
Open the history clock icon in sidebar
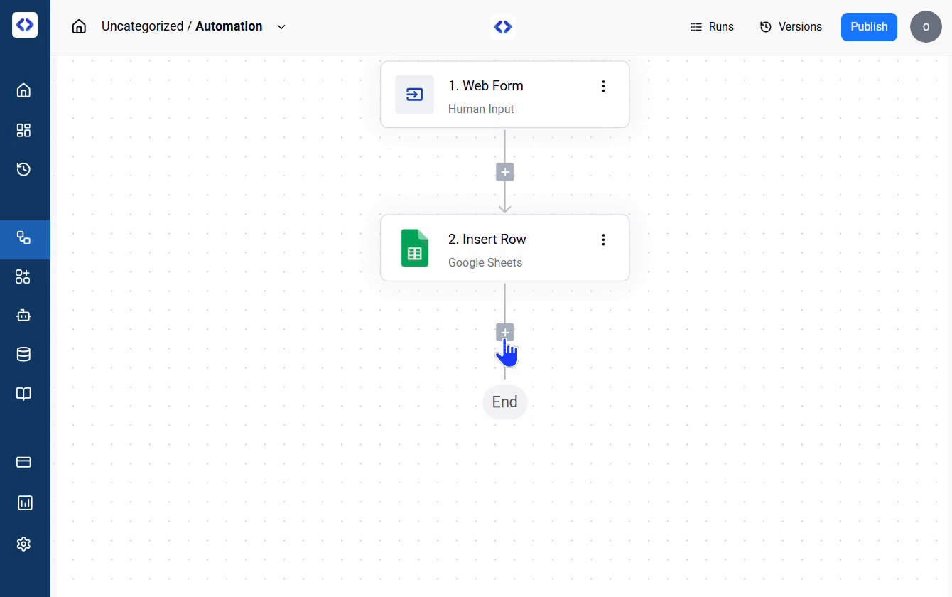(23, 169)
